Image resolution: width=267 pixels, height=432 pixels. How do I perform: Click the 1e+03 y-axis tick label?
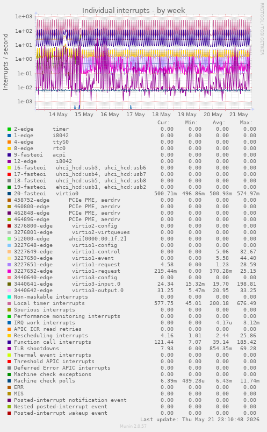[x=24, y=17]
